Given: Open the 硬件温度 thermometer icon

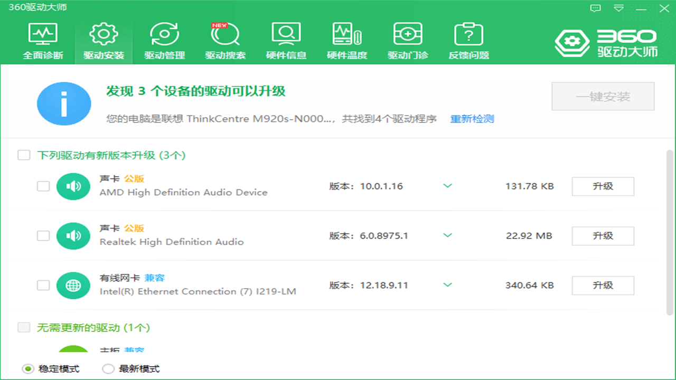Looking at the screenshot, I should pos(347,34).
